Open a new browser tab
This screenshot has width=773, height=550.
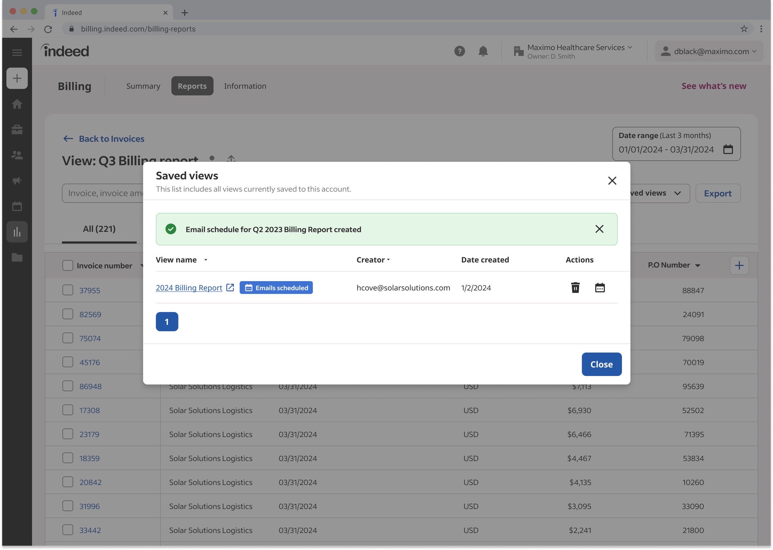coord(185,13)
